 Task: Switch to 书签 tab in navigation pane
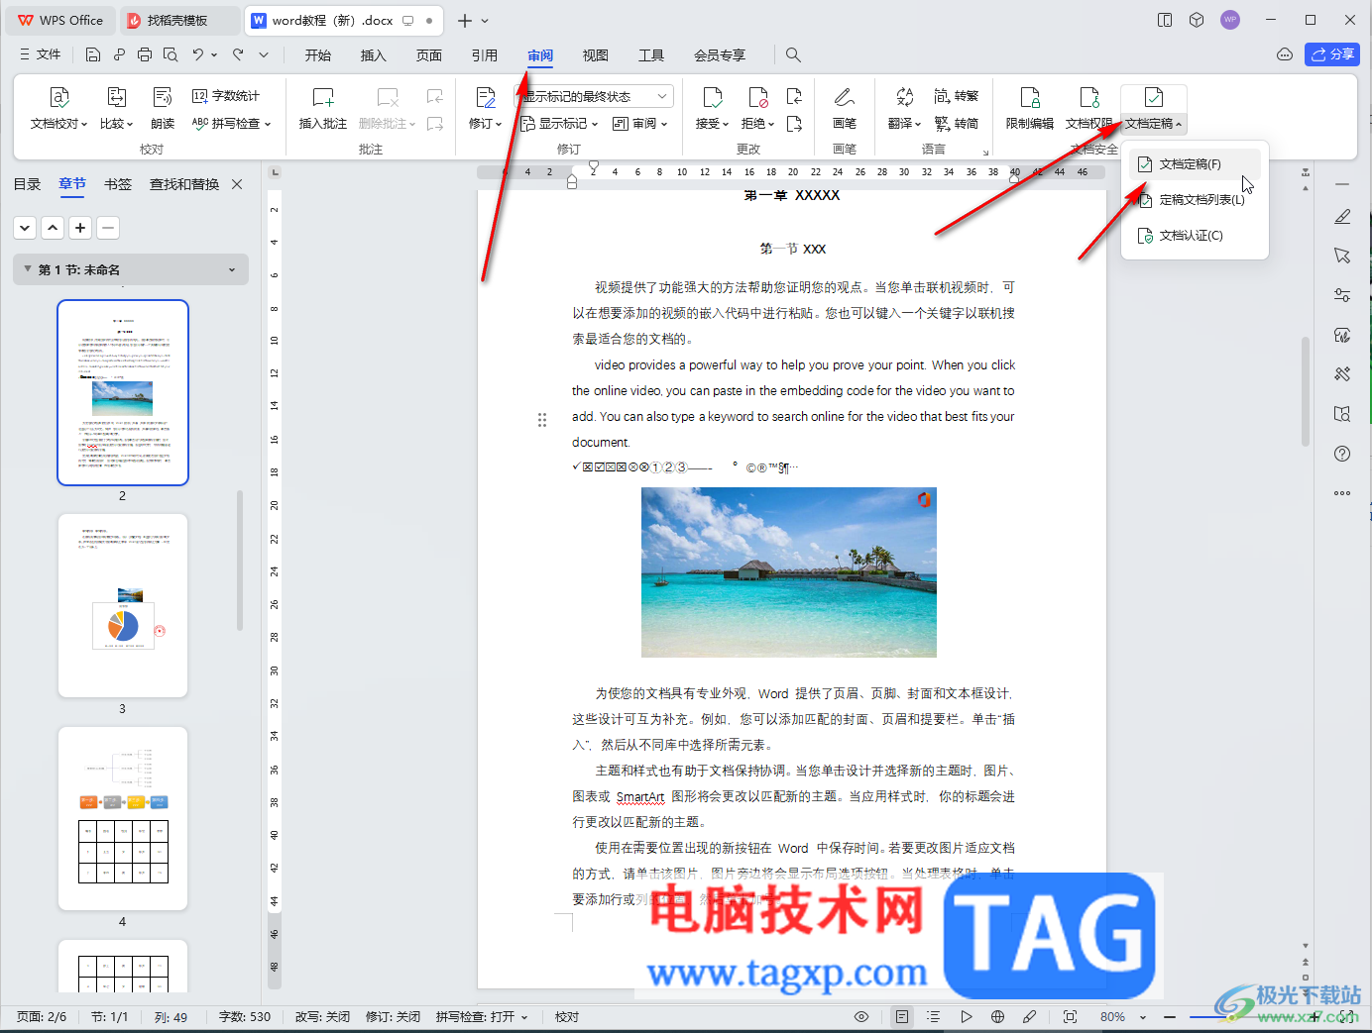point(117,184)
